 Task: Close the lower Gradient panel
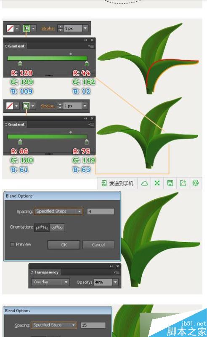coord(92,118)
